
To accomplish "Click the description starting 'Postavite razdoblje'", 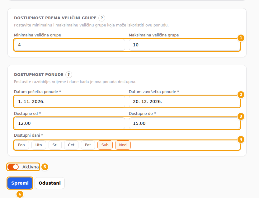I will 75,82.
